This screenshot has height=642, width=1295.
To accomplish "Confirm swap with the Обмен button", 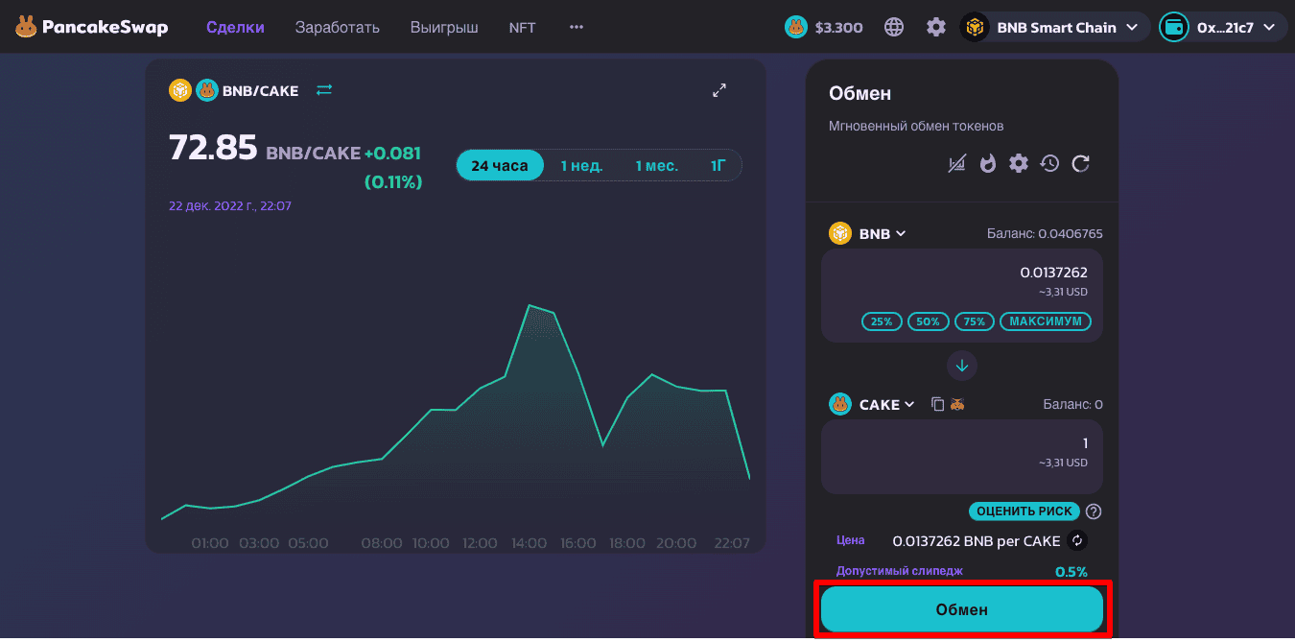I will point(962,609).
